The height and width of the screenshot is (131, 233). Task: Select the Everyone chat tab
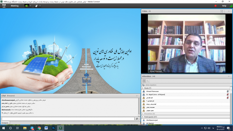[5, 123]
